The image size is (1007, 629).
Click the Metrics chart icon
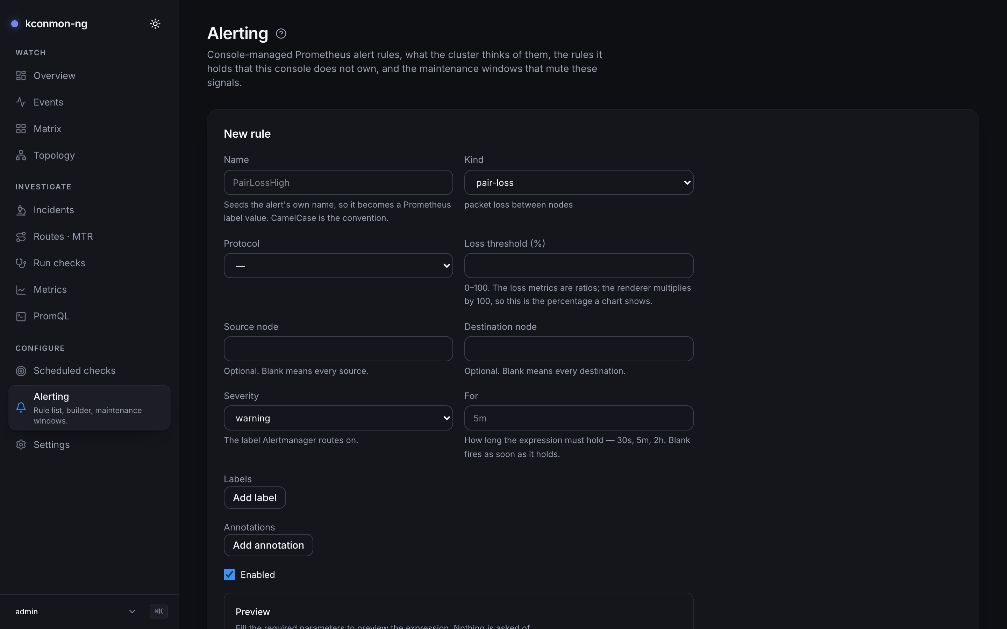coord(21,290)
